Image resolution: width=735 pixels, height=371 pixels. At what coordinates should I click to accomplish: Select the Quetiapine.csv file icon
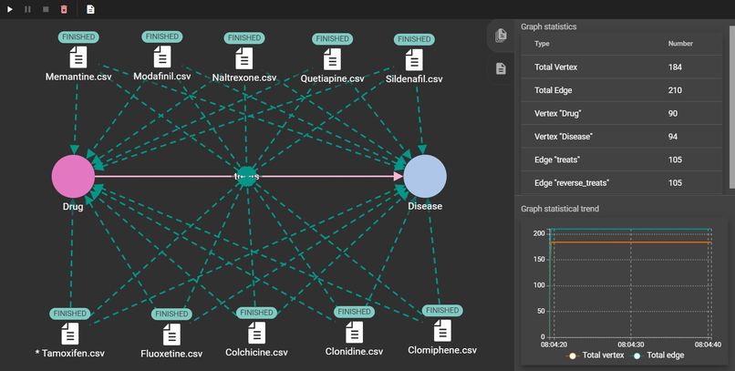(x=332, y=60)
